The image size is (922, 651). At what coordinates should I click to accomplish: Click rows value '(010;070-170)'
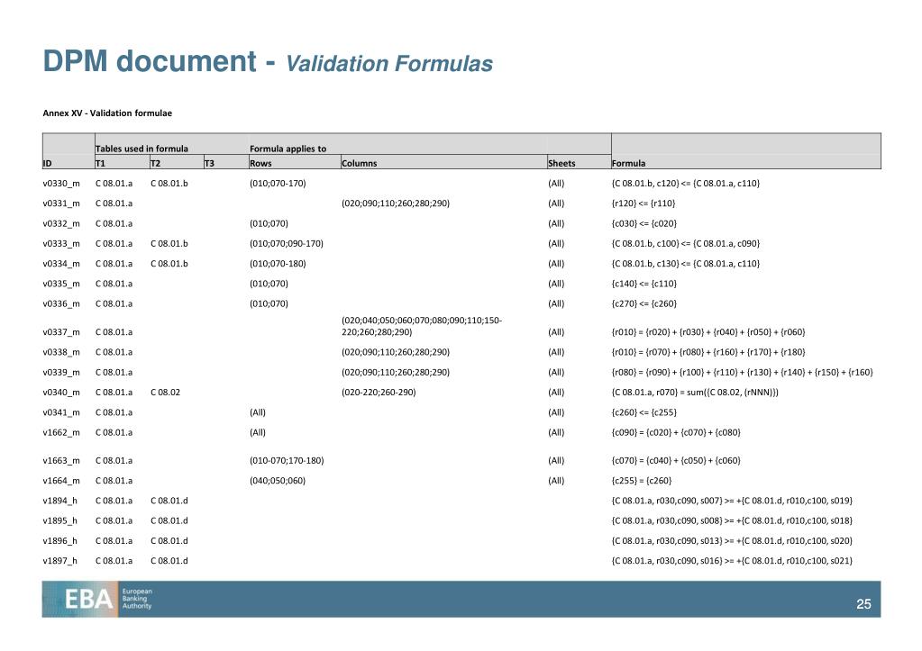click(278, 184)
